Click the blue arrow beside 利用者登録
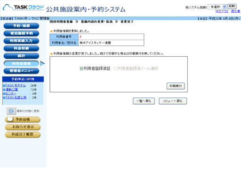 [42, 63]
